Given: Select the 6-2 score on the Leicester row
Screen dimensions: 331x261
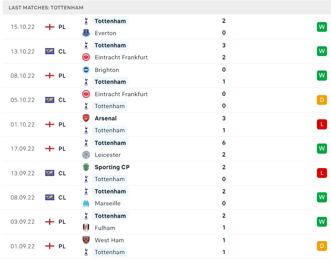Looking at the screenshot, I should pos(224,149).
